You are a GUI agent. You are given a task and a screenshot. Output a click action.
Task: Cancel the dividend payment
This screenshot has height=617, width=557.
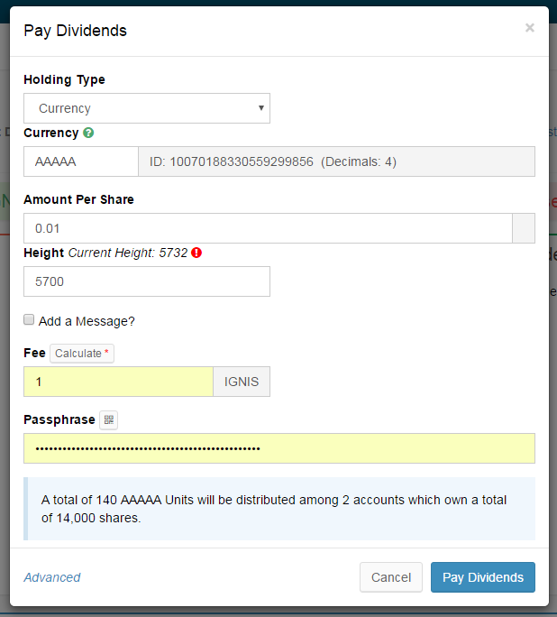pos(391,577)
